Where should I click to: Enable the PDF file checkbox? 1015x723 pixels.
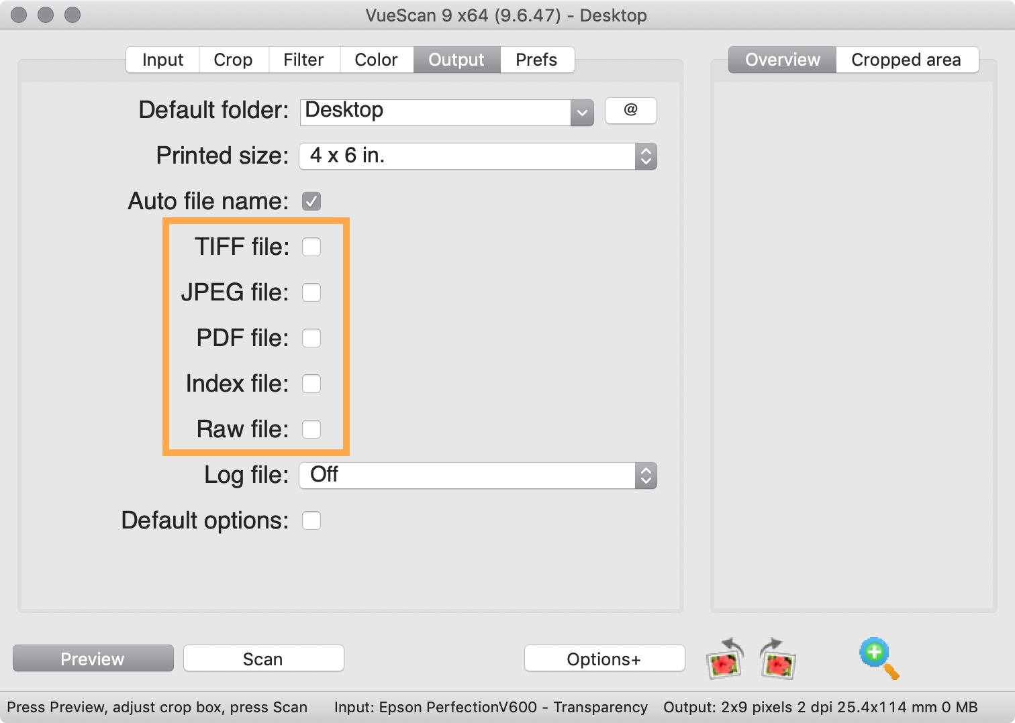[x=311, y=338]
